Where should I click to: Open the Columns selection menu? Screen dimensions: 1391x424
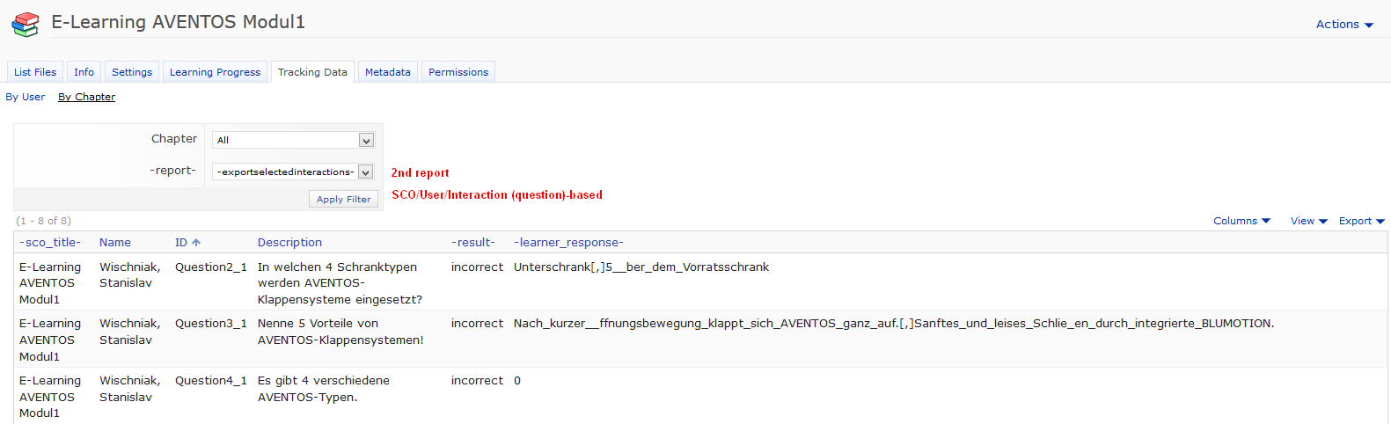coord(1241,221)
